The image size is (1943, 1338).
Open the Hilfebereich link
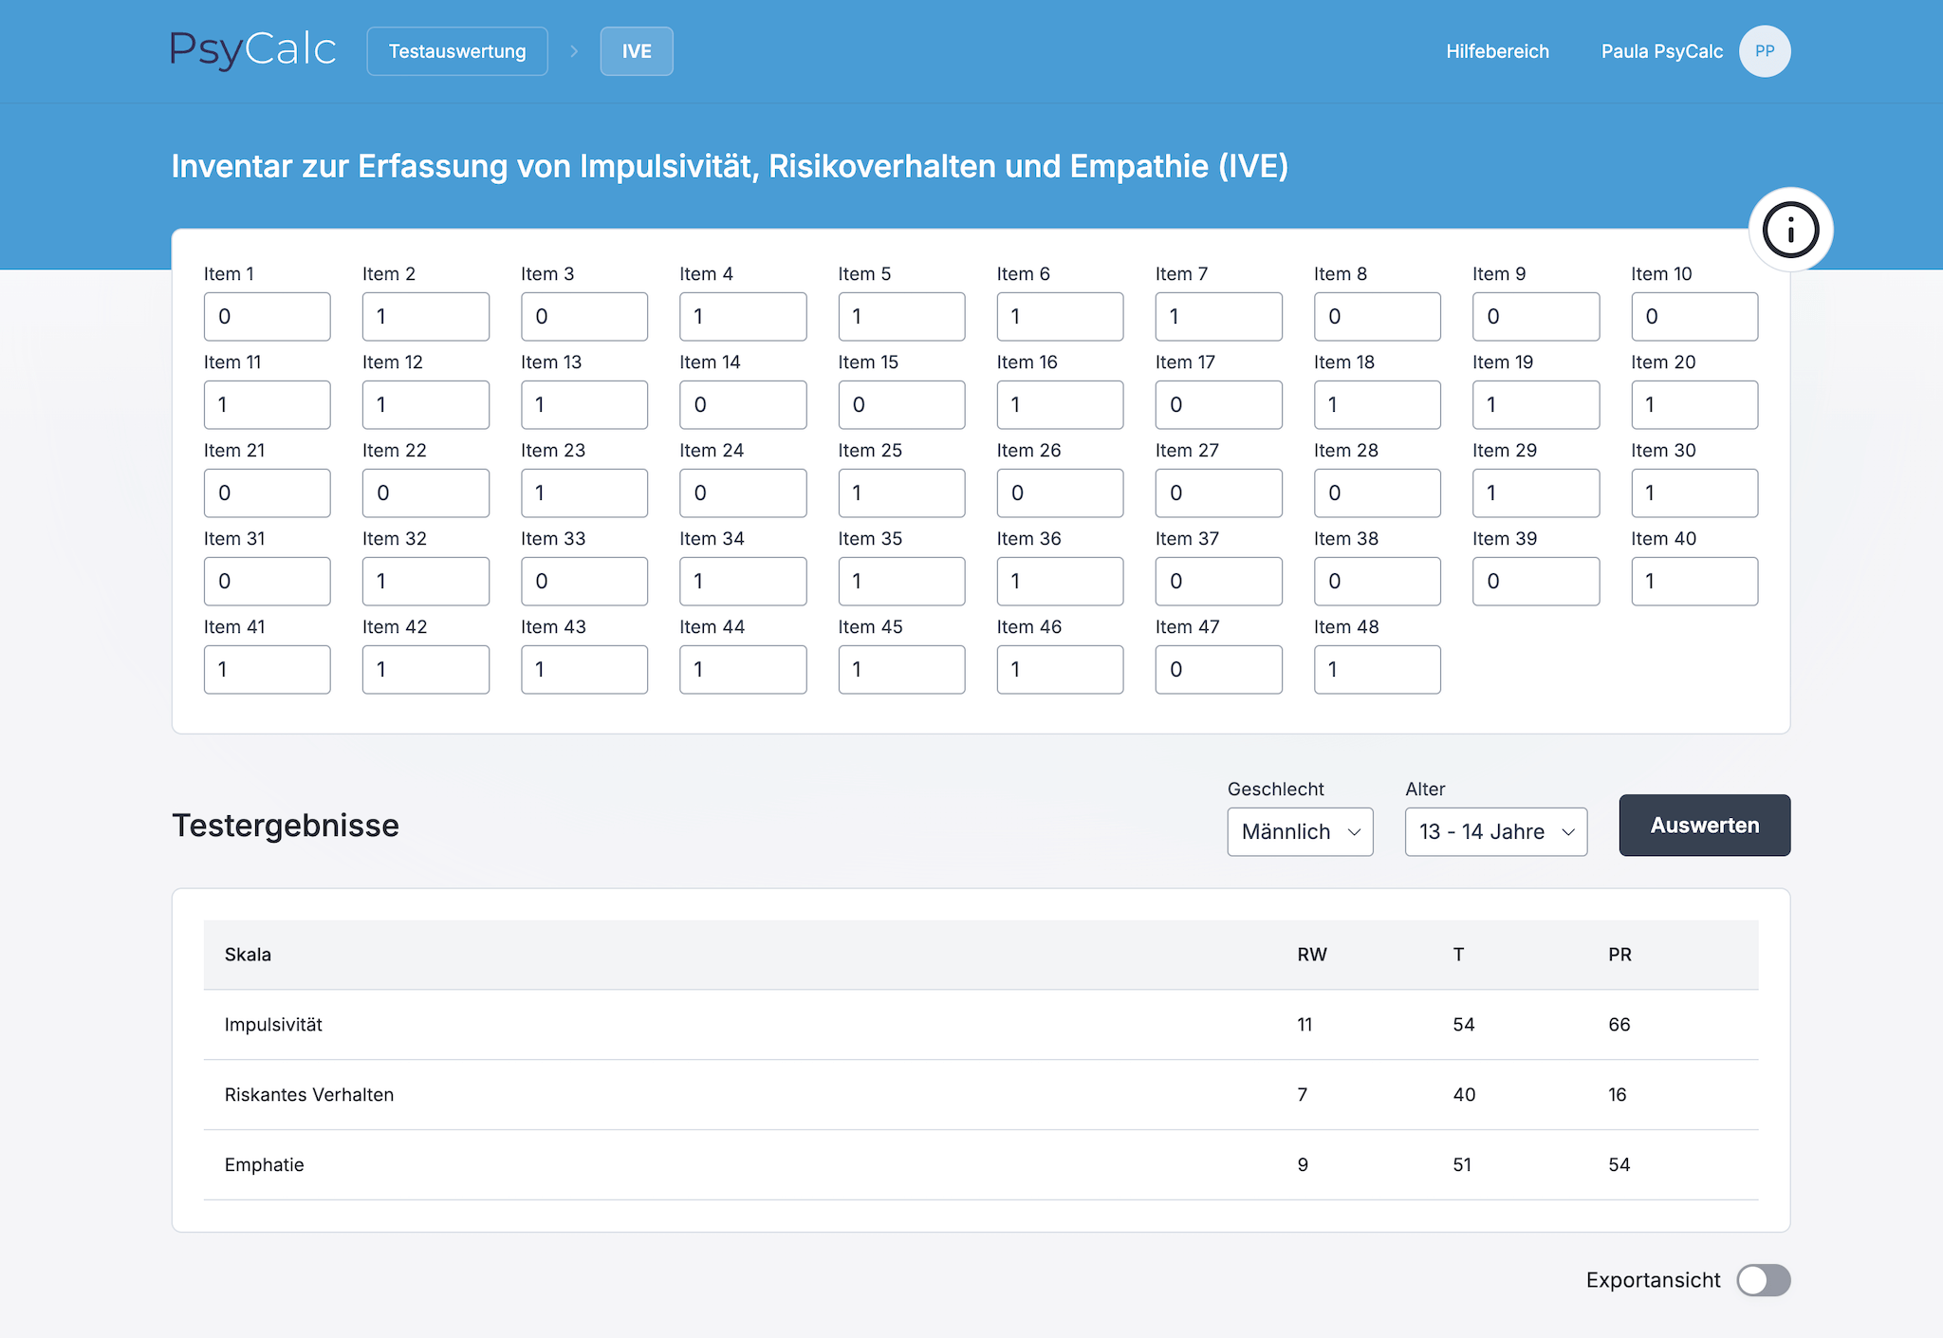(1496, 51)
